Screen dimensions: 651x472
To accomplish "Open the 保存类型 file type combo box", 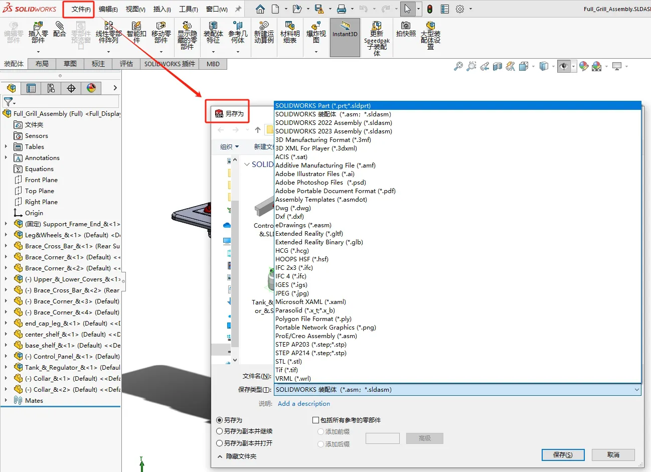I will point(457,390).
